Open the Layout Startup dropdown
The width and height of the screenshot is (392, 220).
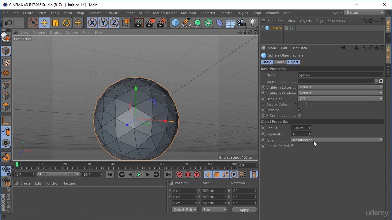point(364,13)
